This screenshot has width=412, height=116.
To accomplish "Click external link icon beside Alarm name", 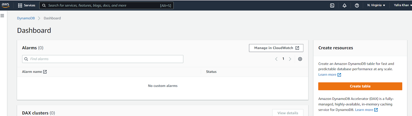I will pyautogui.click(x=45, y=72).
